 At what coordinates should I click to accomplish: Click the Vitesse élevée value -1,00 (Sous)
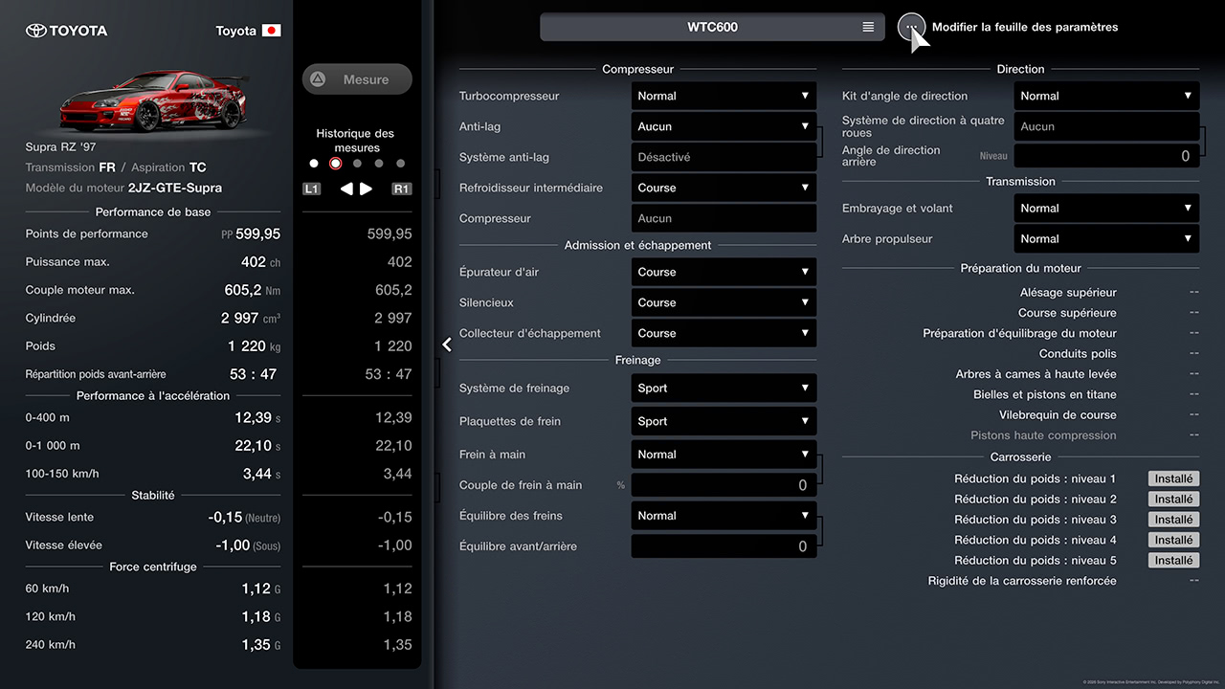[244, 545]
